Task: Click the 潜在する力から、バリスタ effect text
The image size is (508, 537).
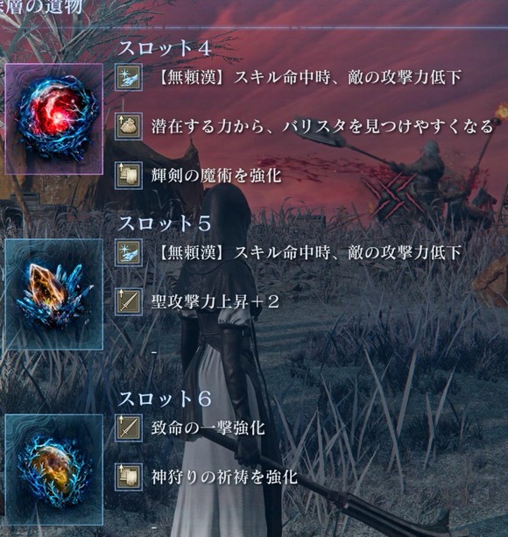Action: pyautogui.click(x=321, y=127)
